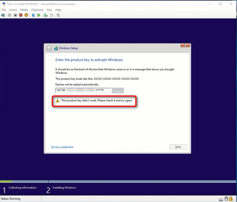This screenshot has height=202, width=237.
Task: Click the setup progress bar
Action: [x=118, y=181]
